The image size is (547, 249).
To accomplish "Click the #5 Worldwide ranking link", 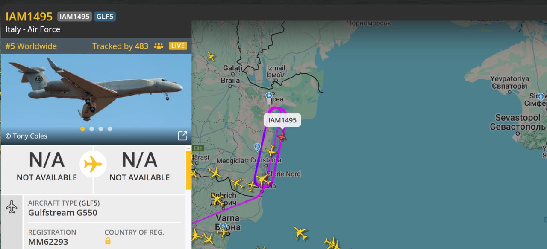I will click(31, 46).
